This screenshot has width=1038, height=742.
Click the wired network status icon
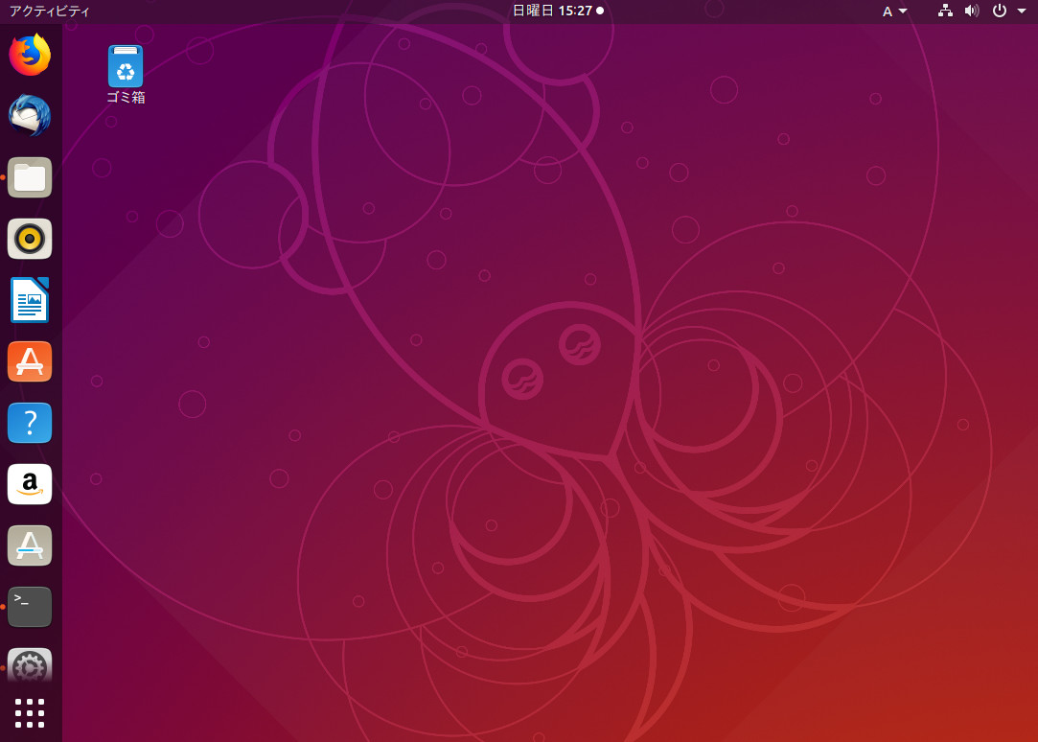tap(945, 11)
